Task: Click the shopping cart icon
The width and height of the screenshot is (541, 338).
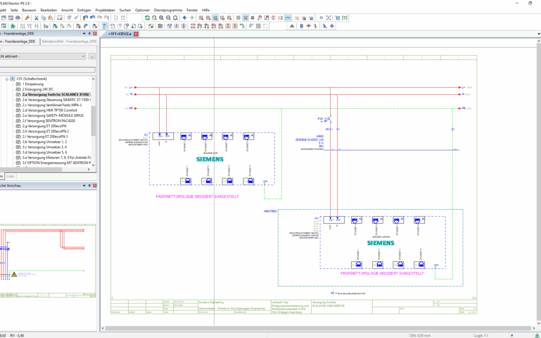Action: [338, 18]
